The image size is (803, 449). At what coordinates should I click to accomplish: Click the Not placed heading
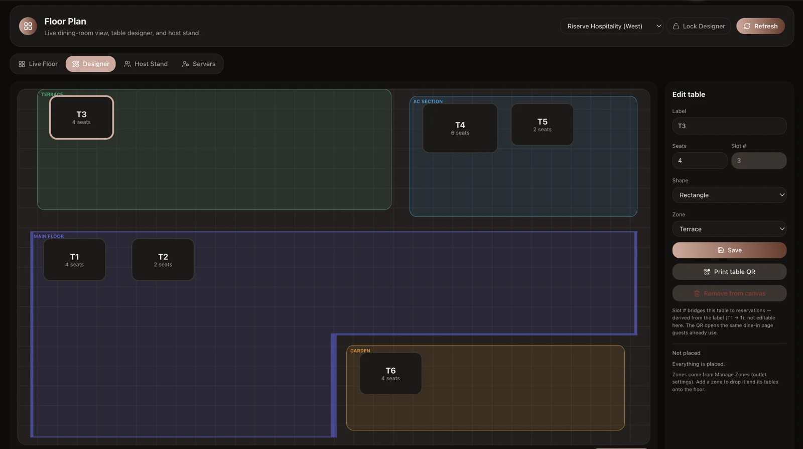tap(686, 353)
